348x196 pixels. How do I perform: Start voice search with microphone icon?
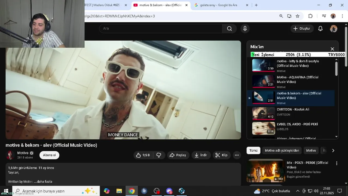click(x=245, y=29)
